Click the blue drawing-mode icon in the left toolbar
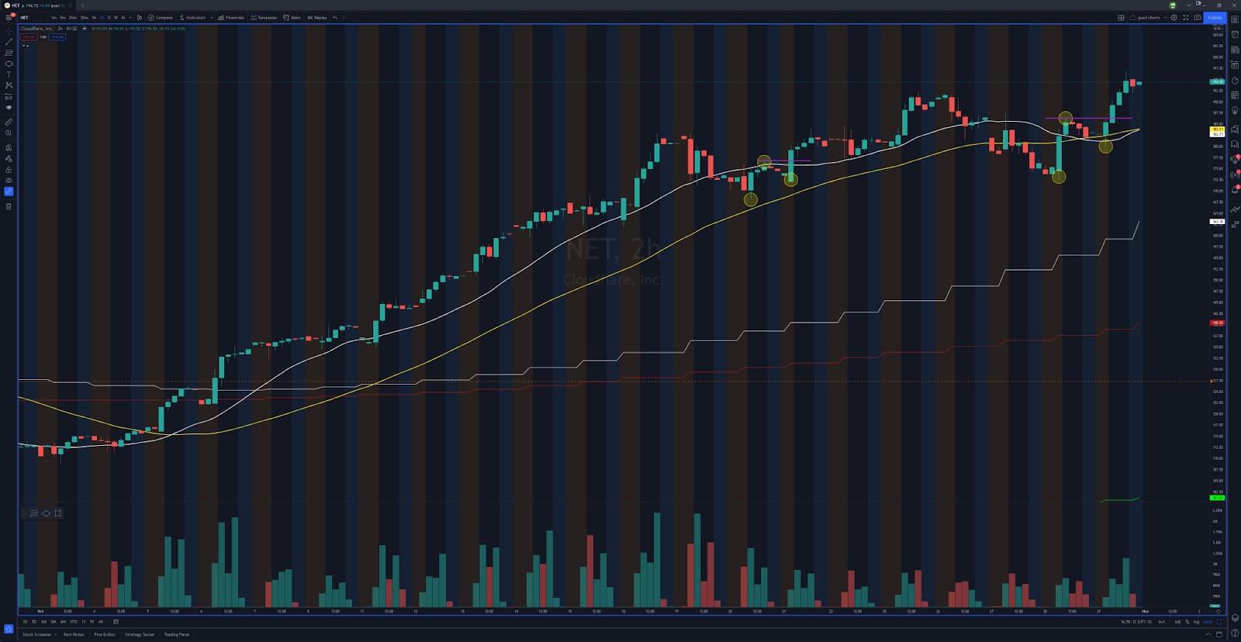The width and height of the screenshot is (1241, 642). 9,192
